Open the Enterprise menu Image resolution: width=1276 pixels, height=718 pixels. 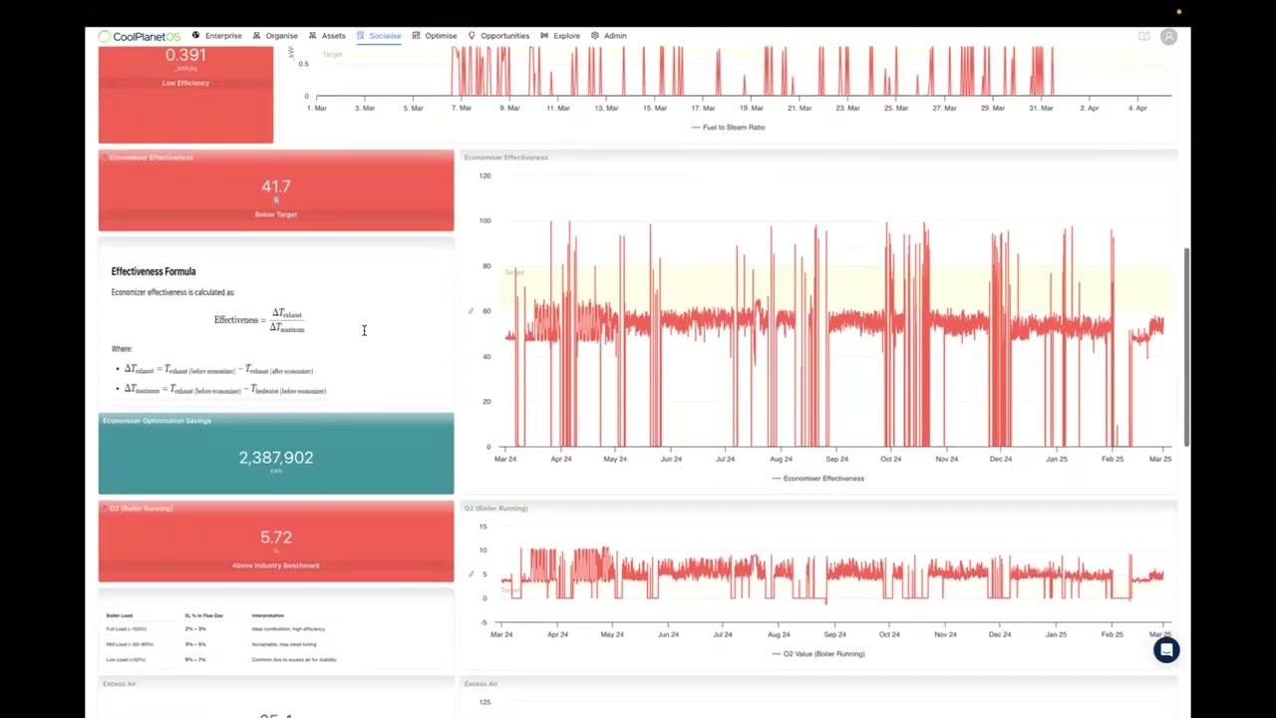pyautogui.click(x=223, y=36)
